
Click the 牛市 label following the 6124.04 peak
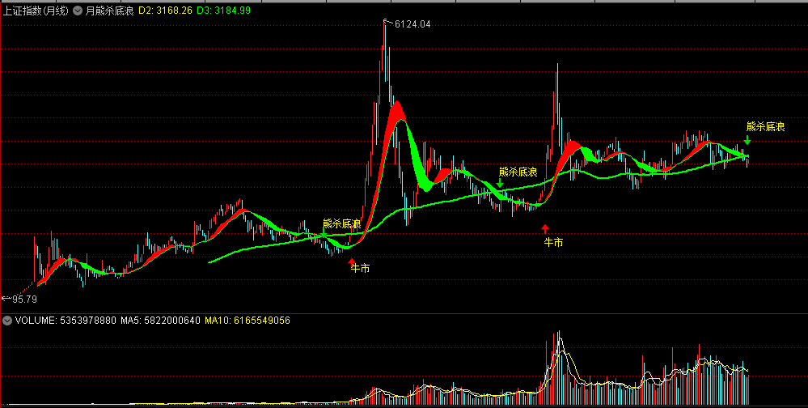pyautogui.click(x=553, y=242)
